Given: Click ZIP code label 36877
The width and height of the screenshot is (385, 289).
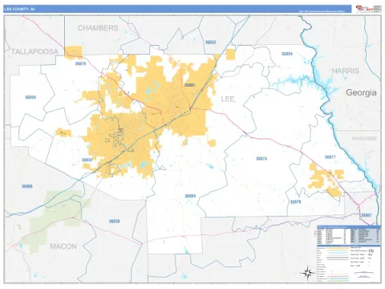Looking at the screenshot, I should 330,157.
